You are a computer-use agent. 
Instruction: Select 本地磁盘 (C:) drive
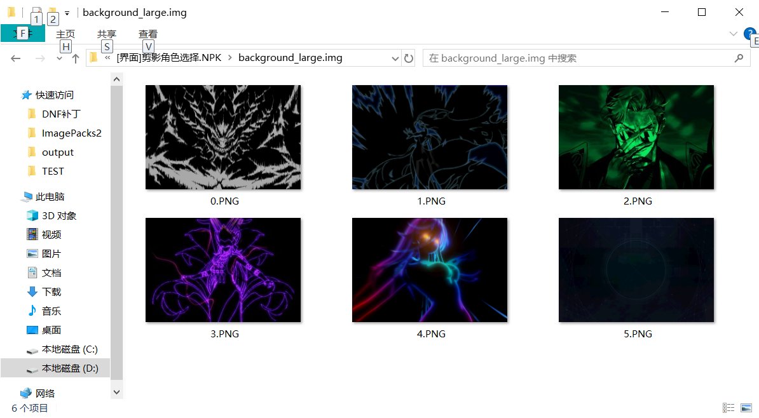pos(70,349)
